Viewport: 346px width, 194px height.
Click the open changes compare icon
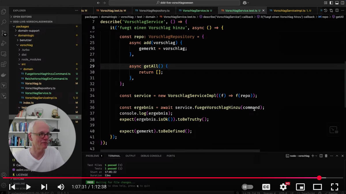click(x=331, y=11)
